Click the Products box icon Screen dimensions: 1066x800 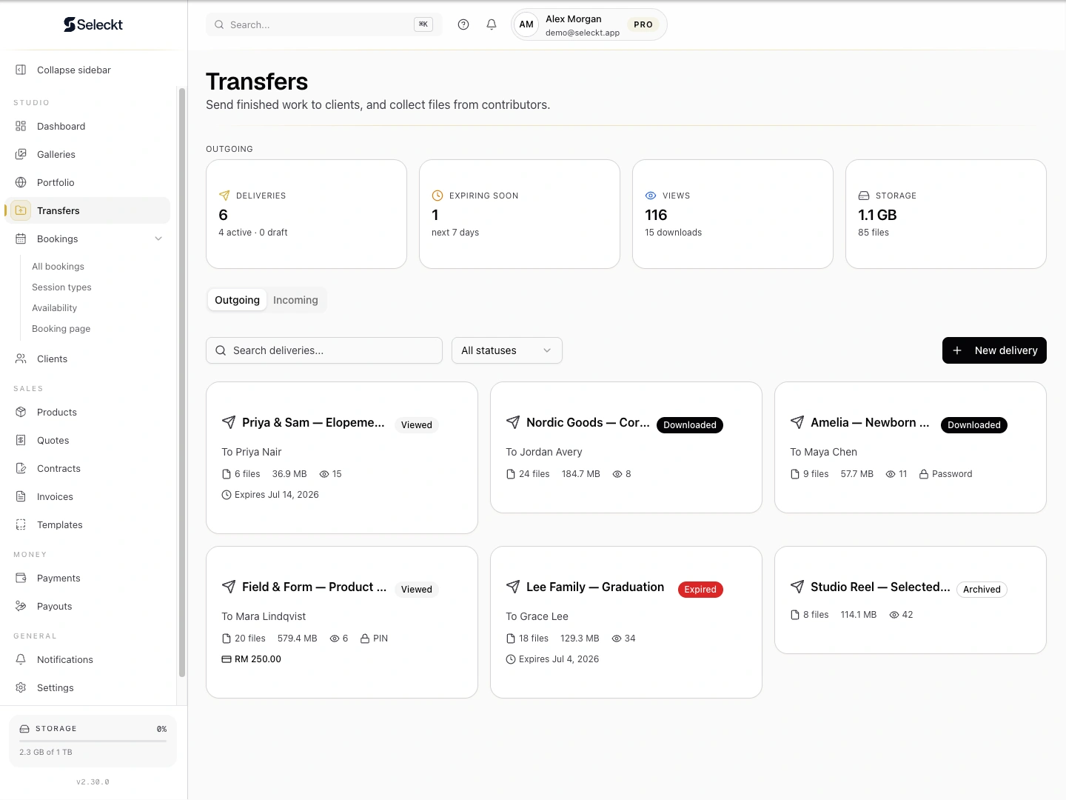pos(21,412)
